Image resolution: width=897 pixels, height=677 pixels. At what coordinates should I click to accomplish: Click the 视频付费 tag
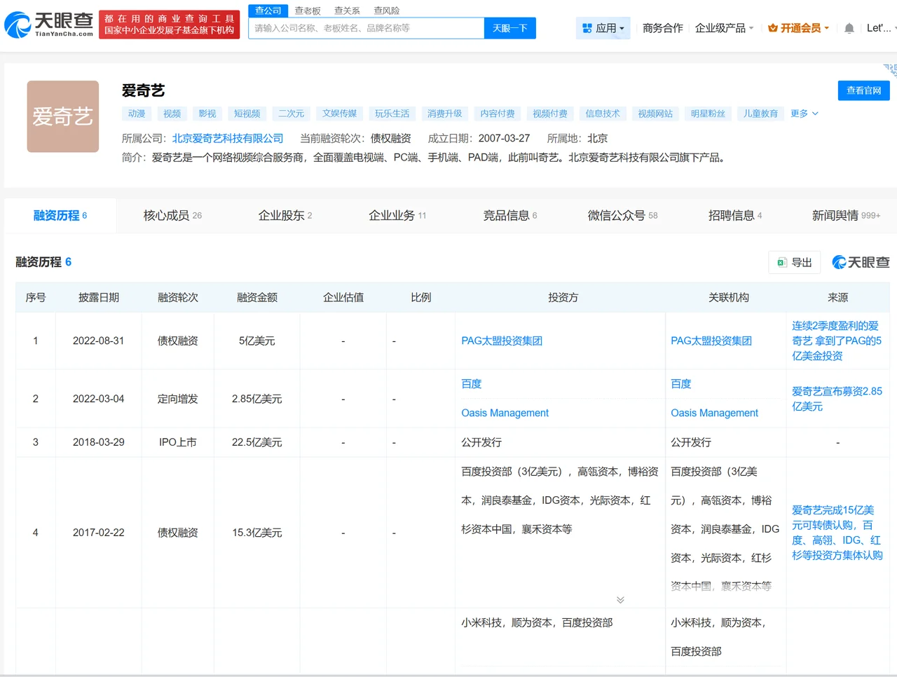pyautogui.click(x=550, y=114)
